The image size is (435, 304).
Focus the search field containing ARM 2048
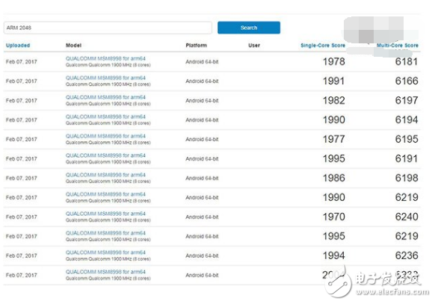108,28
